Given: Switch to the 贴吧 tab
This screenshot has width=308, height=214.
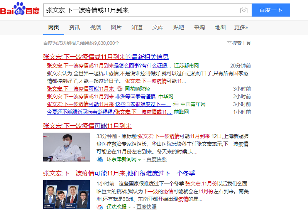Looking at the screenshot, I should click(179, 27).
